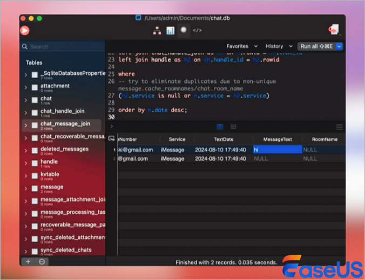Open the results pane hamburger menu
The image size is (365, 280).
click(x=339, y=127)
